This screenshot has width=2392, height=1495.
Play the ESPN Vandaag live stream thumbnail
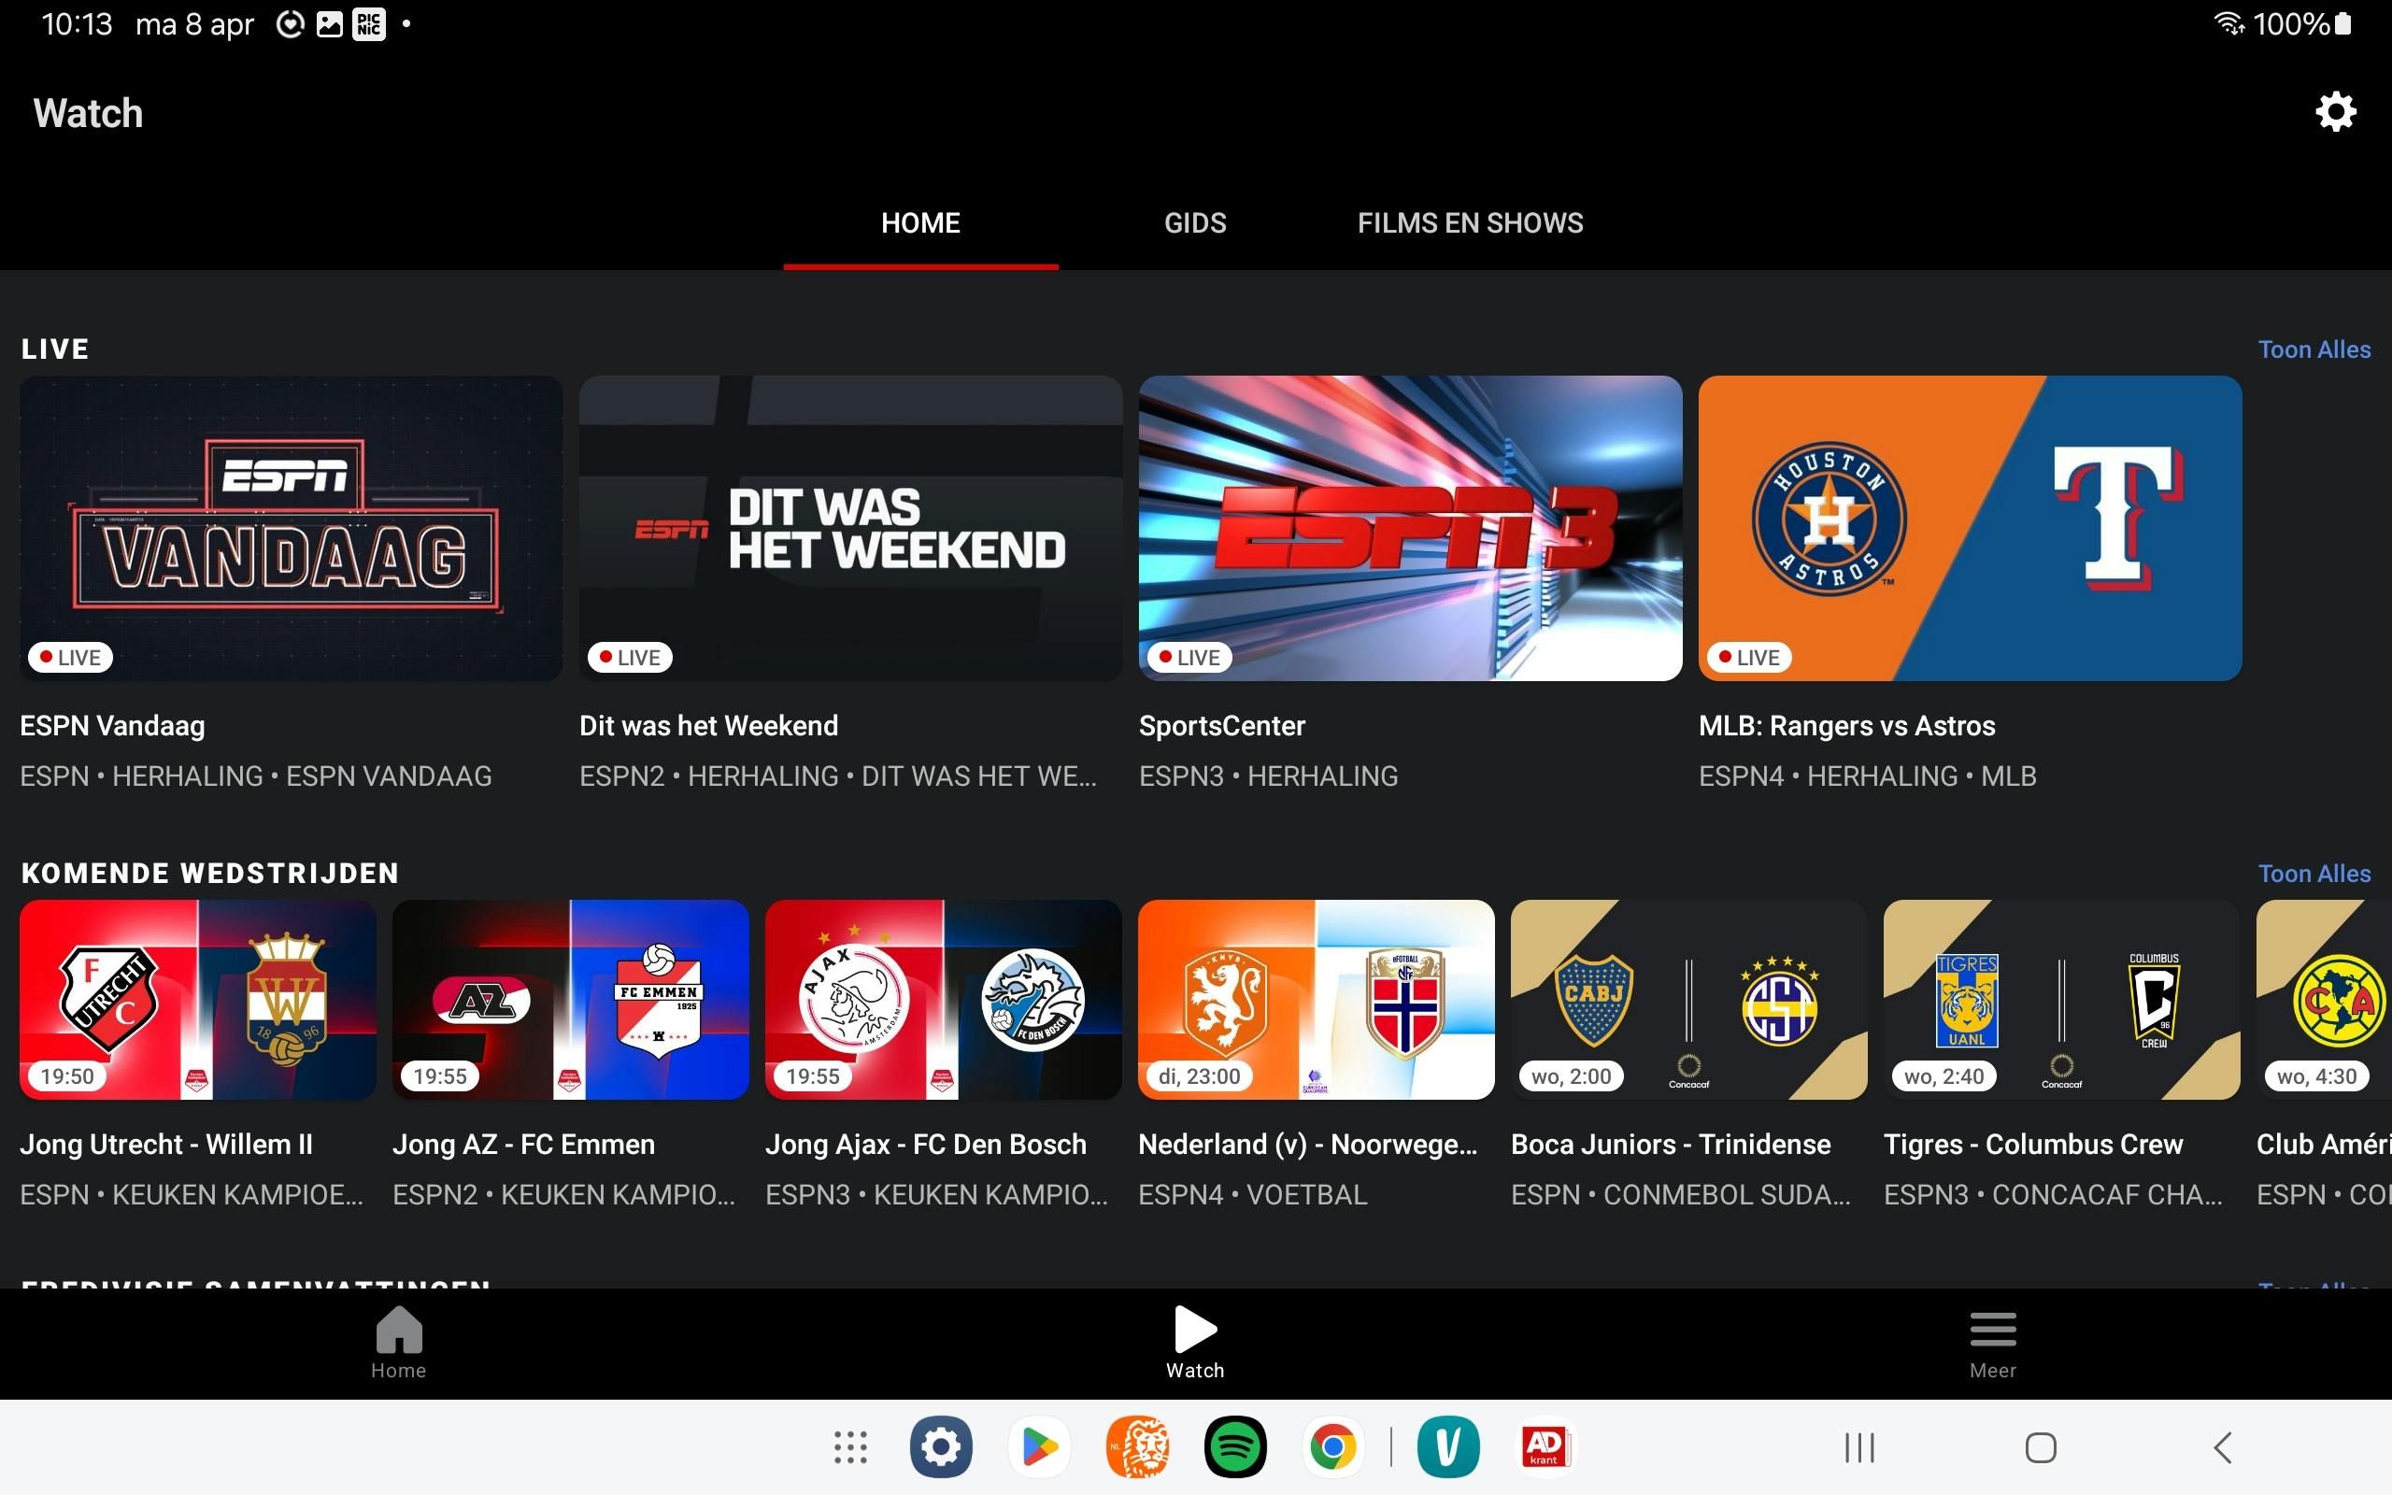[291, 528]
